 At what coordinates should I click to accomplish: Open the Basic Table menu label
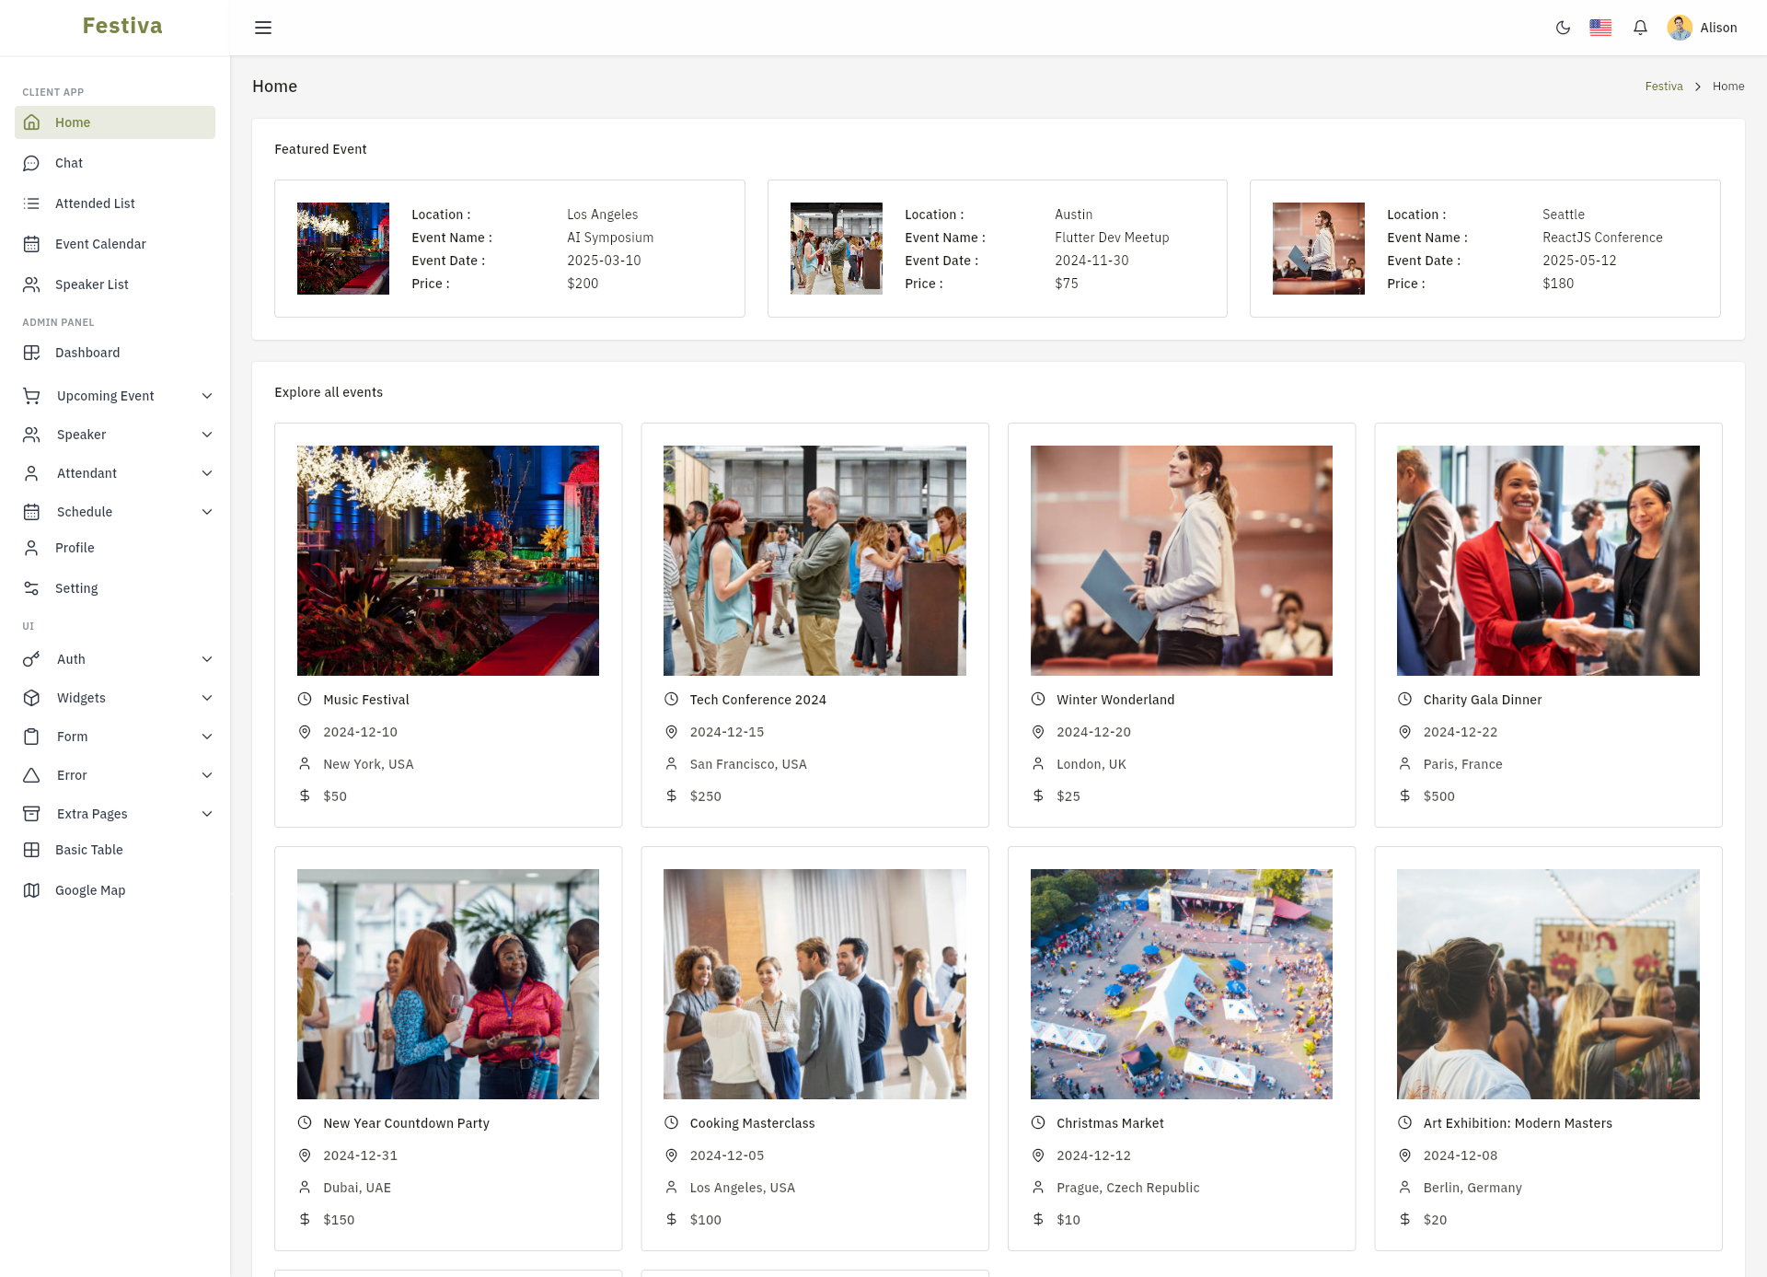click(89, 850)
